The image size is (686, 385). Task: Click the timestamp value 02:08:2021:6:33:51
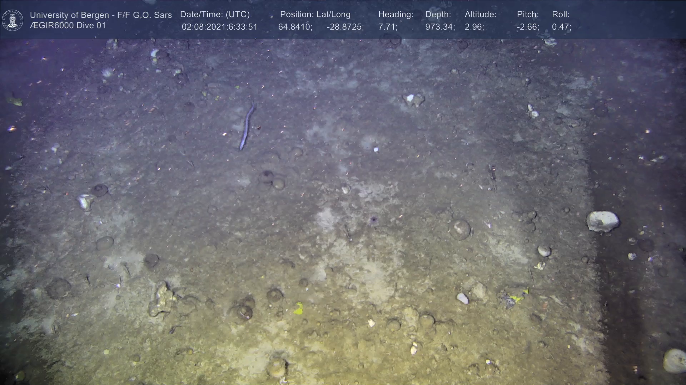pos(219,27)
